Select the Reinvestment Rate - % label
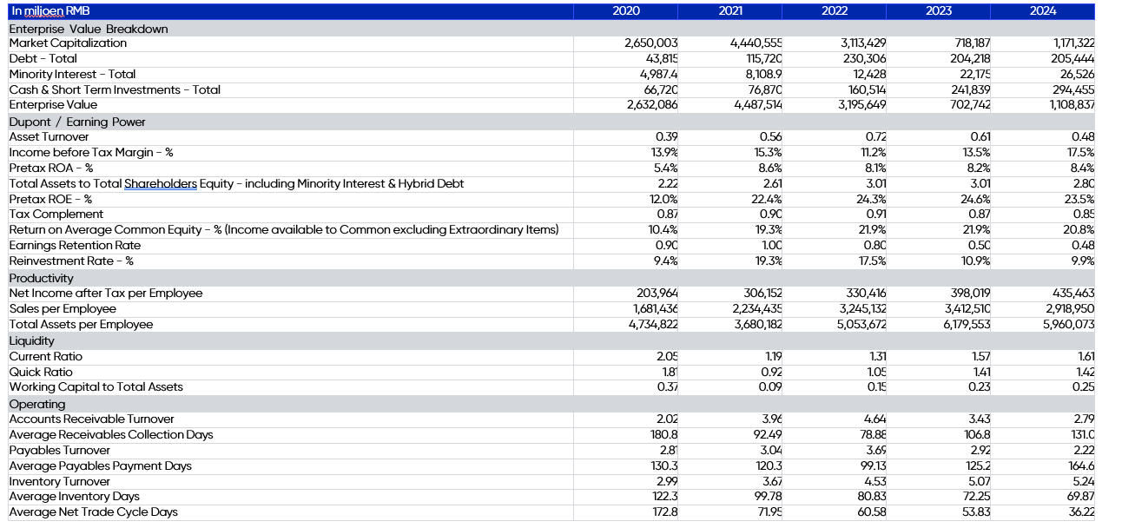This screenshot has width=1122, height=528. pyautogui.click(x=71, y=261)
